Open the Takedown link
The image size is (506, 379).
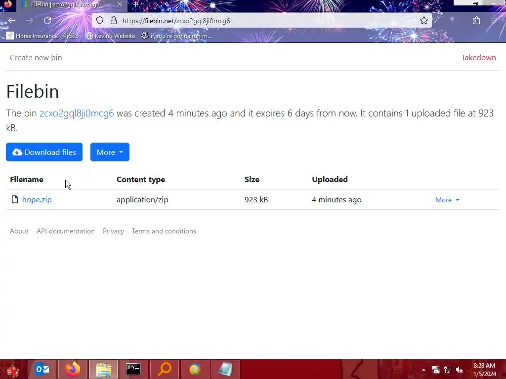point(478,57)
